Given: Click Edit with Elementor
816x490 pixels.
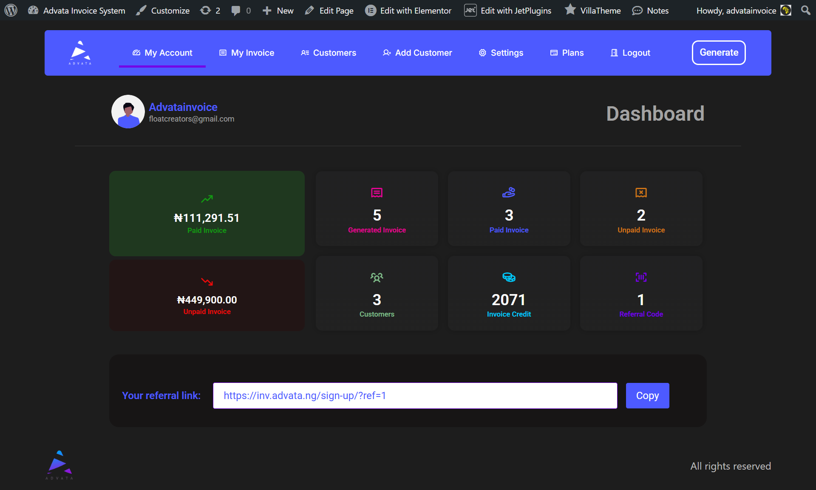Looking at the screenshot, I should (x=408, y=10).
